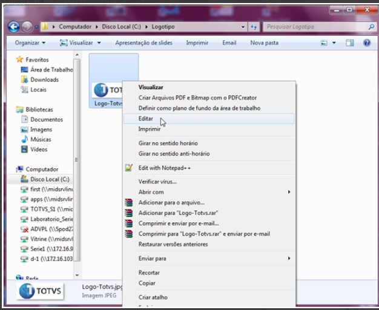The image size is (379, 310).
Task: Choose Edit with Notepad++
Action: point(209,168)
